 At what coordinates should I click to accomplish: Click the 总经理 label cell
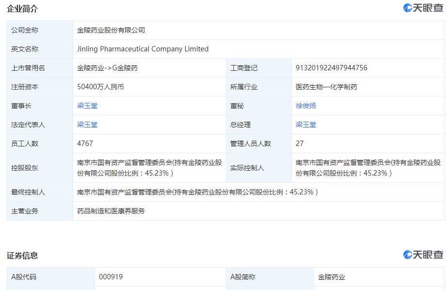(259, 125)
